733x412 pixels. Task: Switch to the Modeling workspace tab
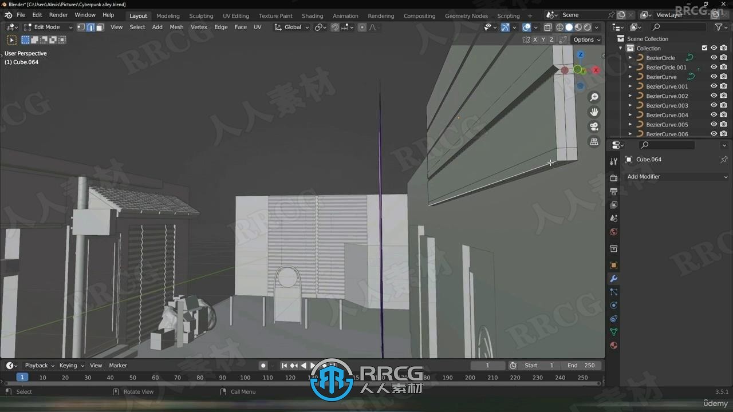tap(168, 15)
